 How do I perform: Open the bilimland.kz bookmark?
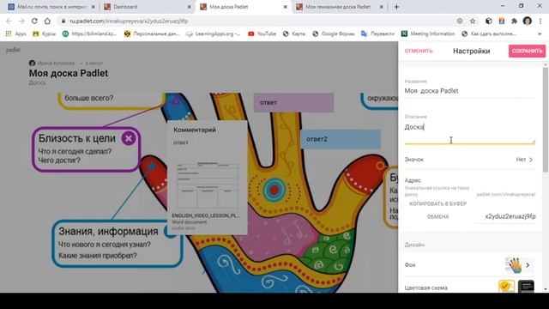coord(89,33)
